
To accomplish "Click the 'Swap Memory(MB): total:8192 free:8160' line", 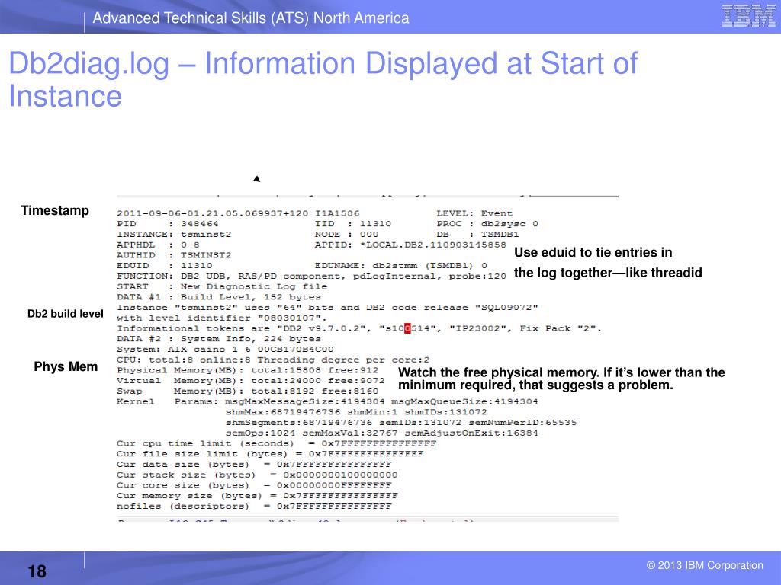I will (x=248, y=391).
